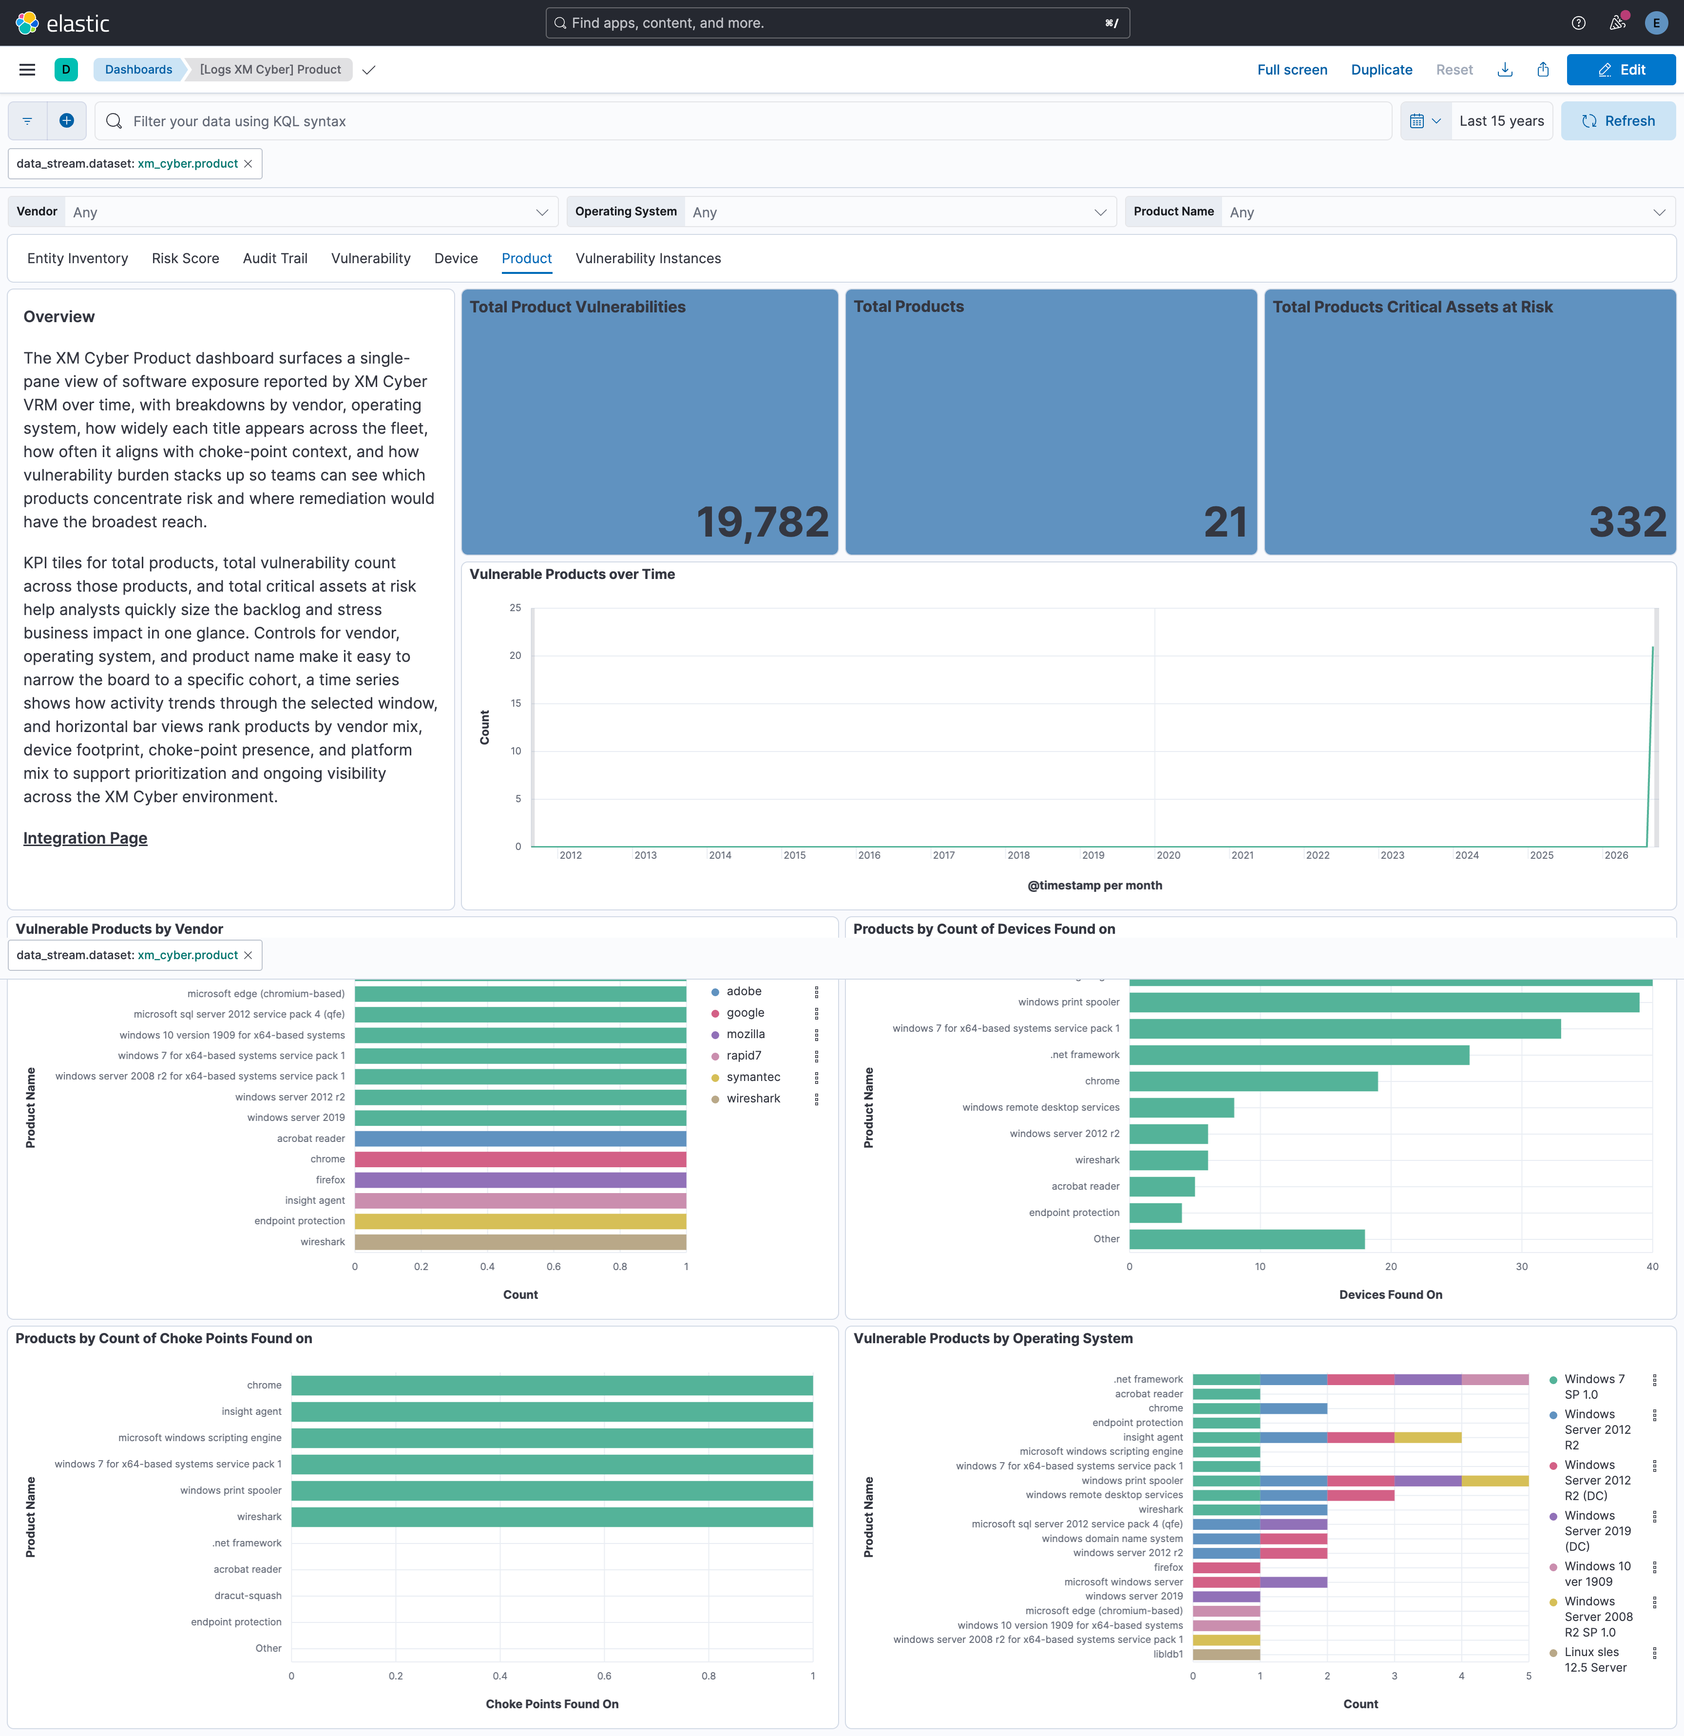Focus the global Find apps search box
Image resolution: width=1684 pixels, height=1736 pixels.
pyautogui.click(x=838, y=23)
